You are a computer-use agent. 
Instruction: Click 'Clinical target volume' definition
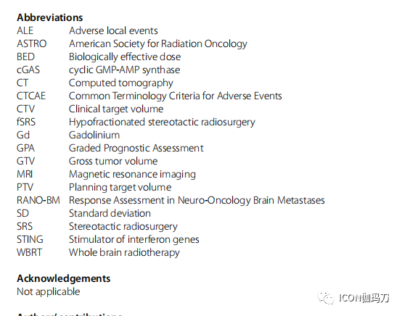click(x=116, y=109)
